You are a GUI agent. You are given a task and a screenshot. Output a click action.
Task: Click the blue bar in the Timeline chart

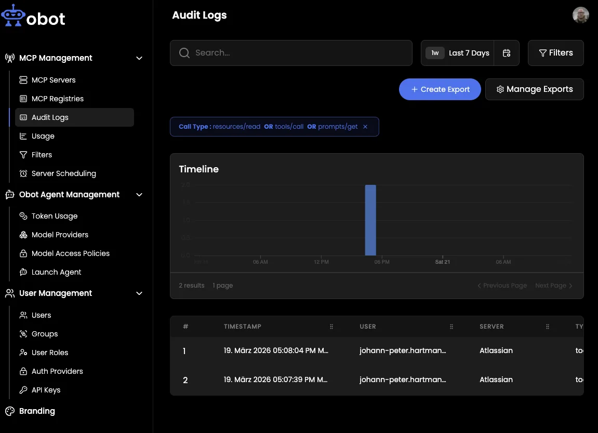coord(370,220)
